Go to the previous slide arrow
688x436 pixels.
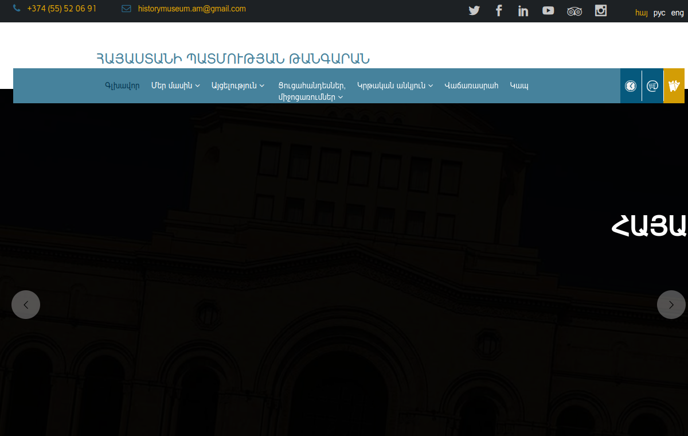(x=26, y=305)
